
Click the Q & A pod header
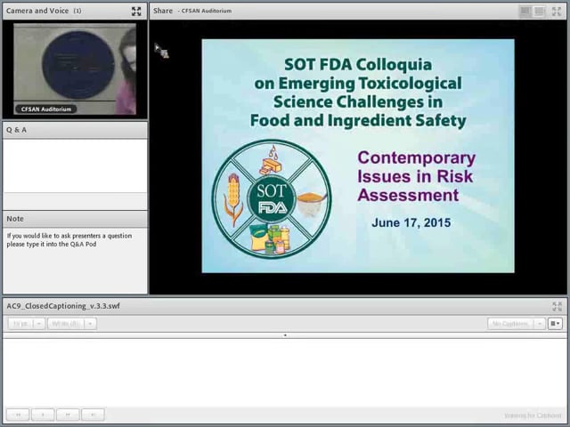coord(75,130)
